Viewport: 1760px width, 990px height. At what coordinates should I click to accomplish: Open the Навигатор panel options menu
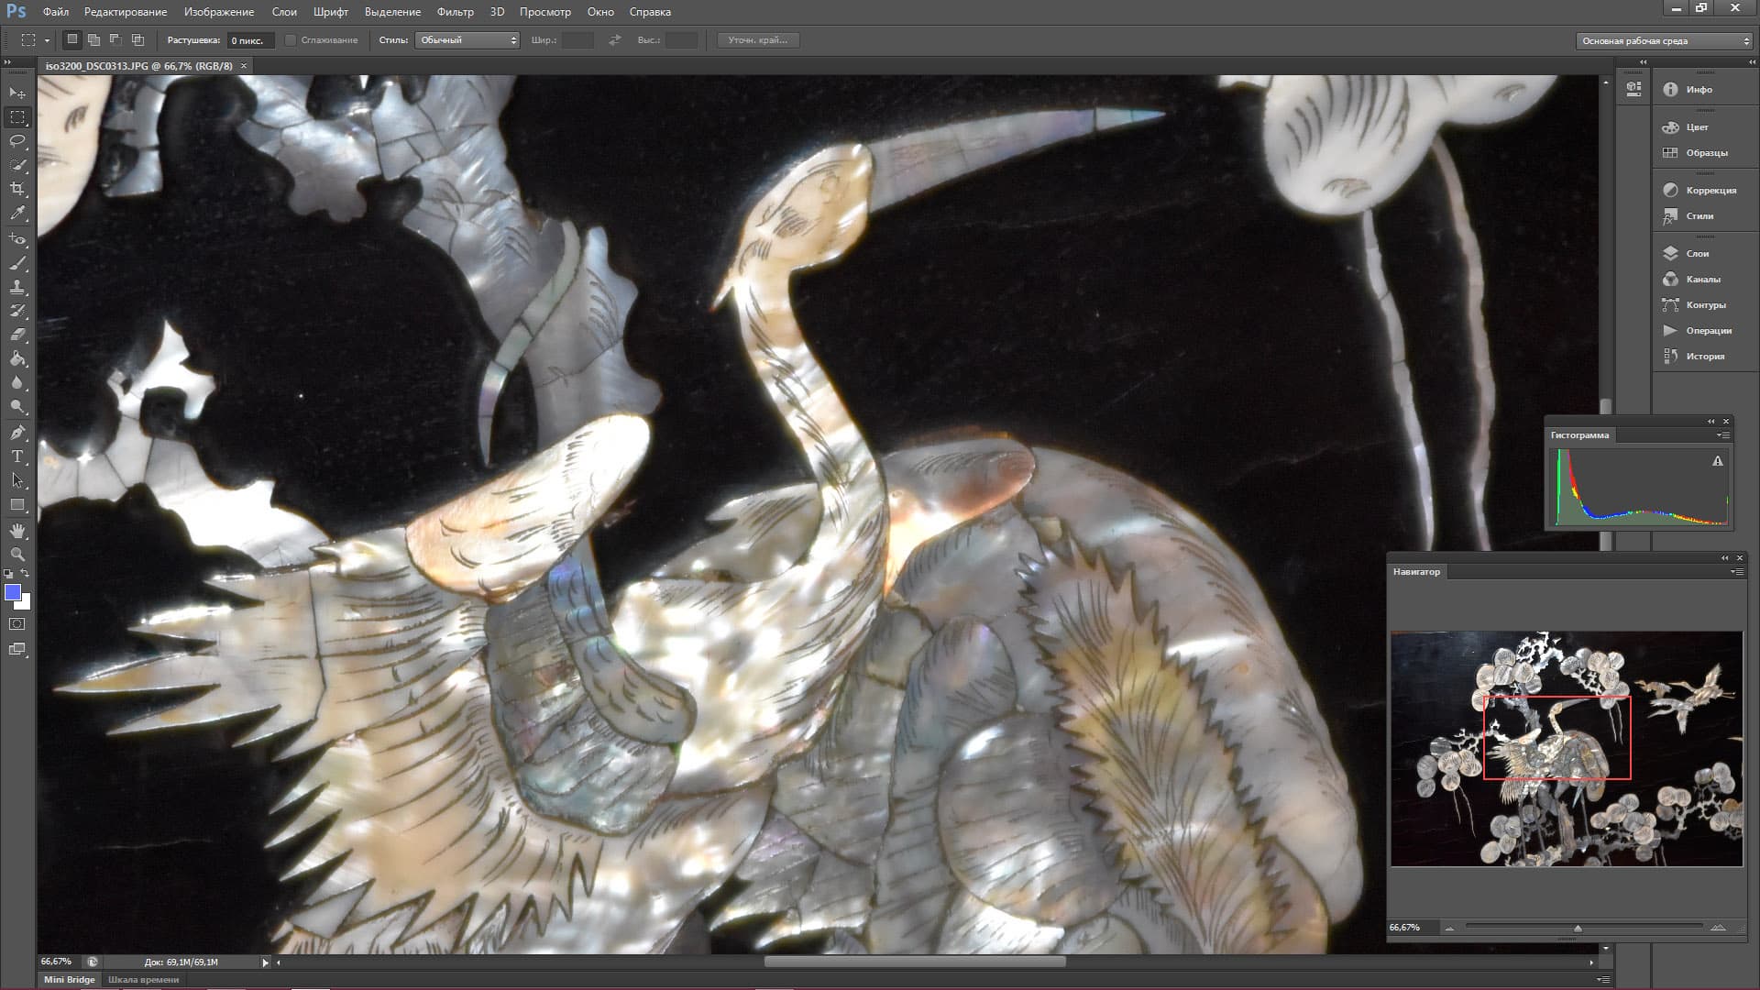(1736, 572)
